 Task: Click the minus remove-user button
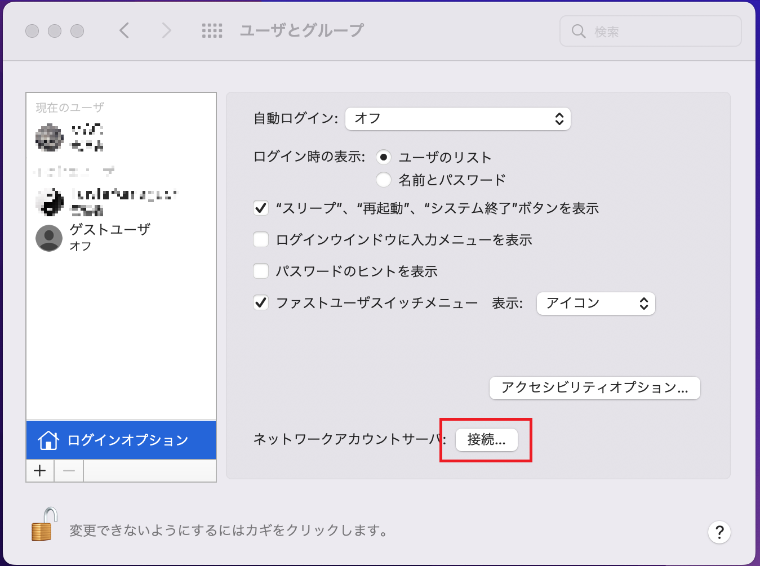69,471
